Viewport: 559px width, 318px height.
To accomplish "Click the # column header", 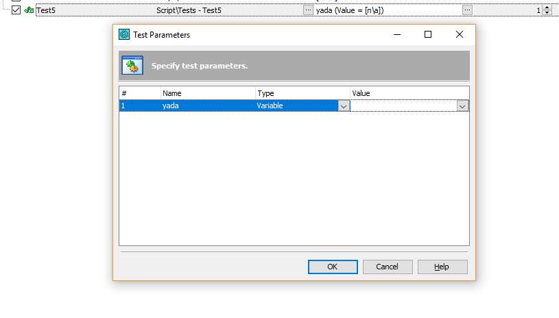I will click(140, 93).
